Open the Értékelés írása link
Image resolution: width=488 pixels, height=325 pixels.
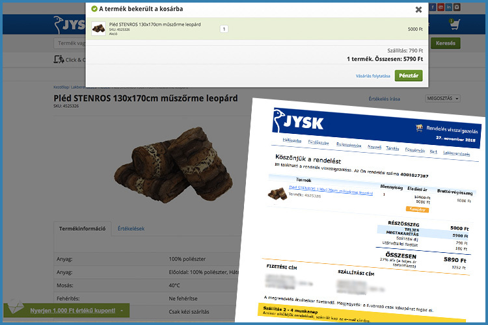click(385, 99)
